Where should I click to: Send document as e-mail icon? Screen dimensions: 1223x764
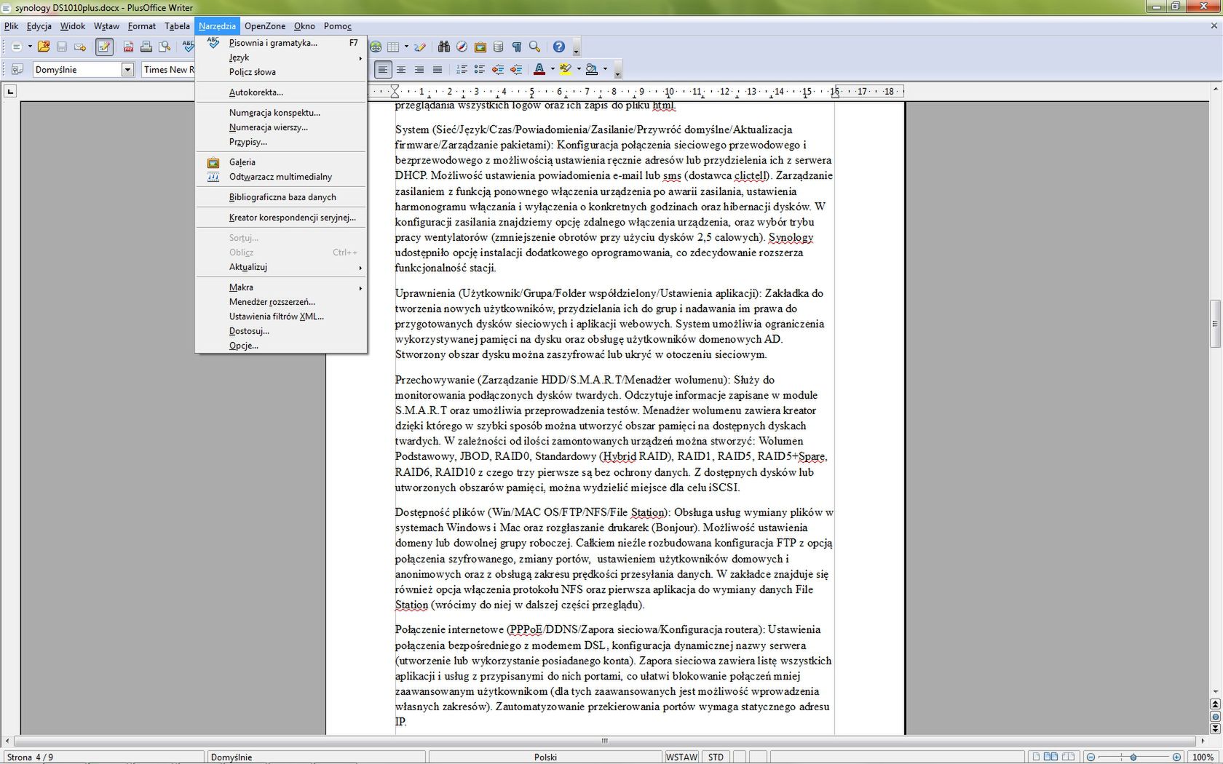tap(80, 47)
